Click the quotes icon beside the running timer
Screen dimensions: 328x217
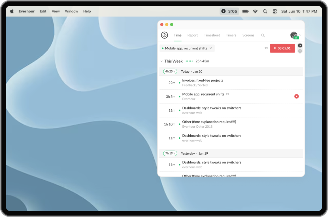click(x=266, y=48)
